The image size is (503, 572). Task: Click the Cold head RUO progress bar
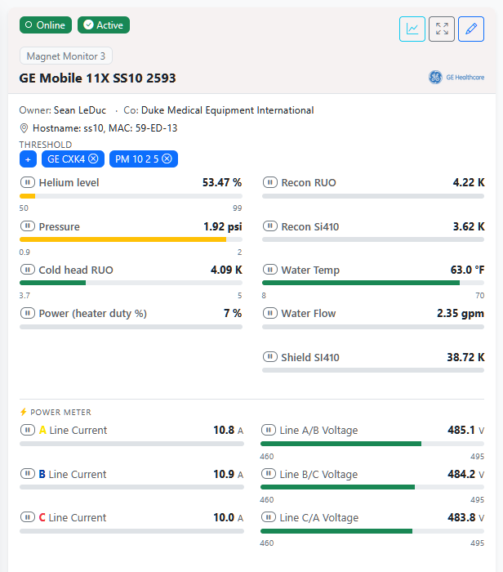(x=131, y=283)
